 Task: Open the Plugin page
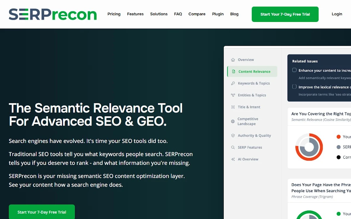[218, 14]
